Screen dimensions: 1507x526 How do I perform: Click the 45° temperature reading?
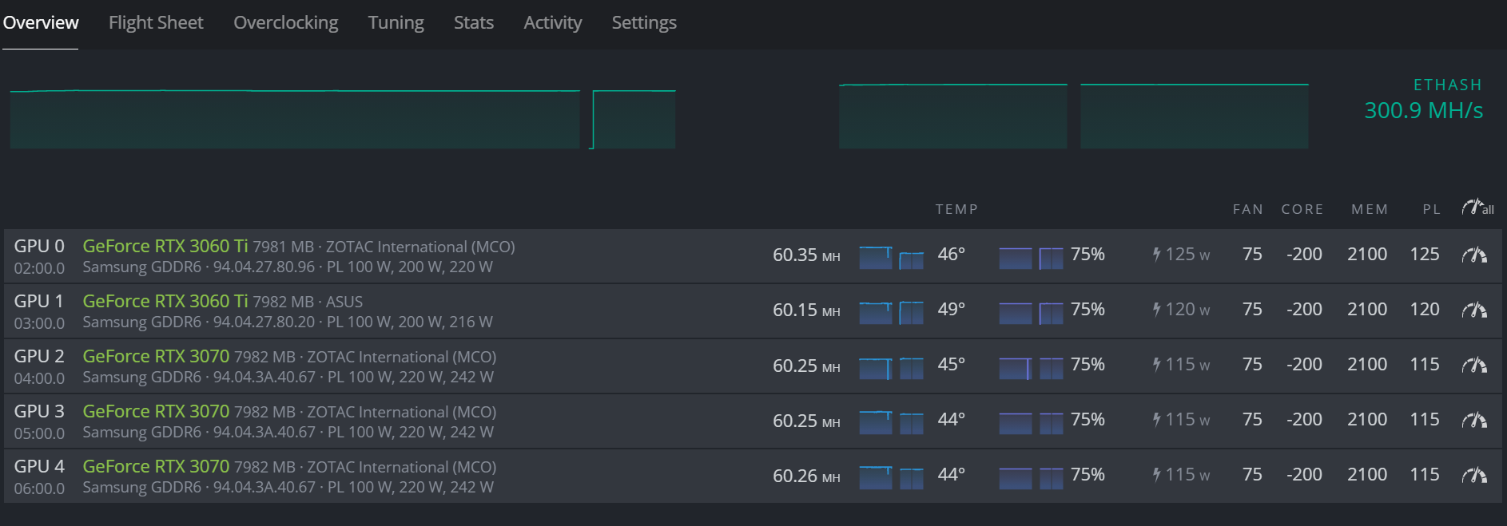pyautogui.click(x=951, y=364)
